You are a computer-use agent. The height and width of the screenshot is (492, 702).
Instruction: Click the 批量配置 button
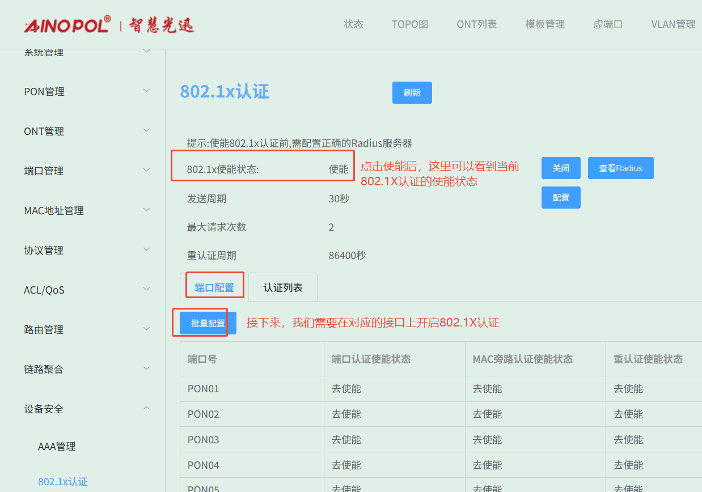click(208, 324)
